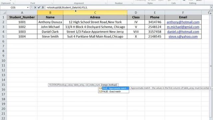Open the Name Box dropdown arrow
This screenshot has width=213, height=120.
(28, 7)
